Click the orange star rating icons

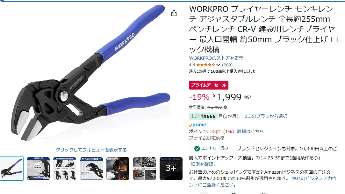click(x=205, y=65)
